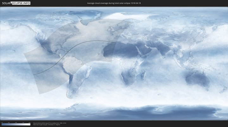Image resolution: width=228 pixels, height=127 pixels.
Task: Click Australia on the cloud map
Action: [x=198, y=79]
